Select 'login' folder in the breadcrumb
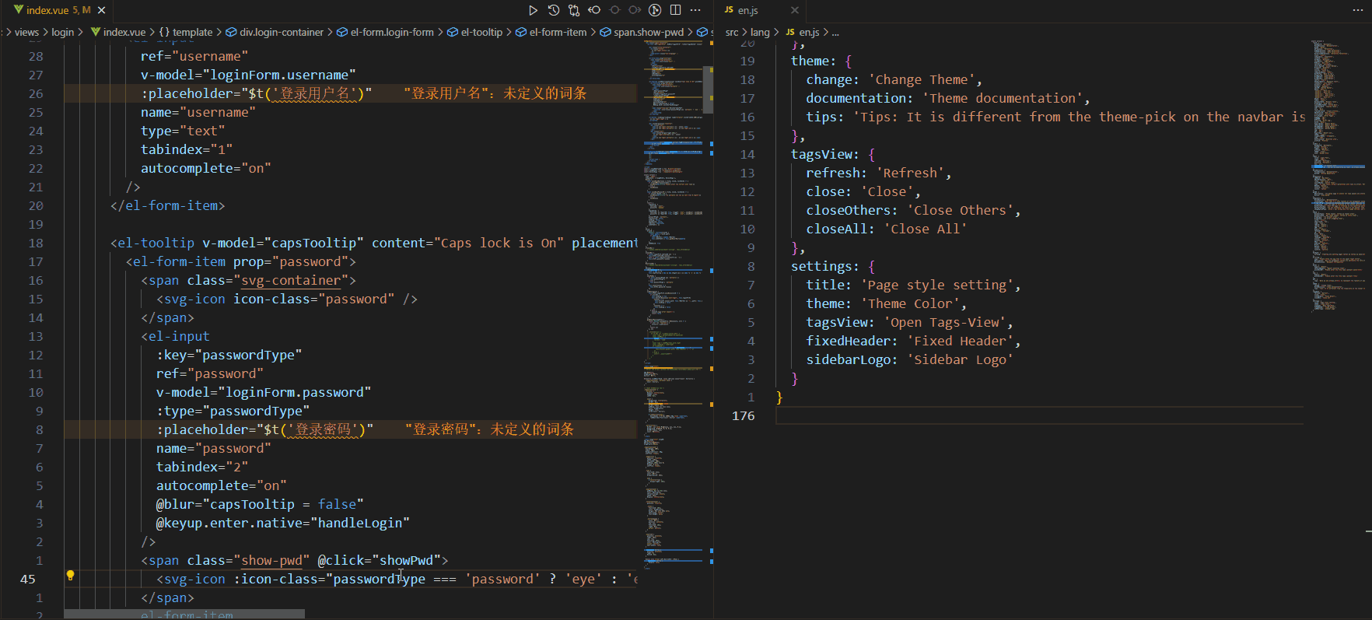Image resolution: width=1372 pixels, height=620 pixels. (x=62, y=32)
